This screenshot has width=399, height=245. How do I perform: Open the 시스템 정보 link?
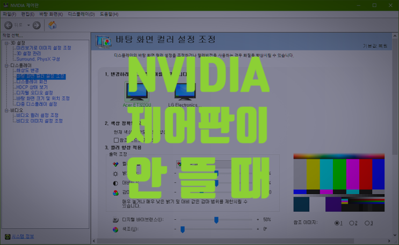pyautogui.click(x=23, y=236)
